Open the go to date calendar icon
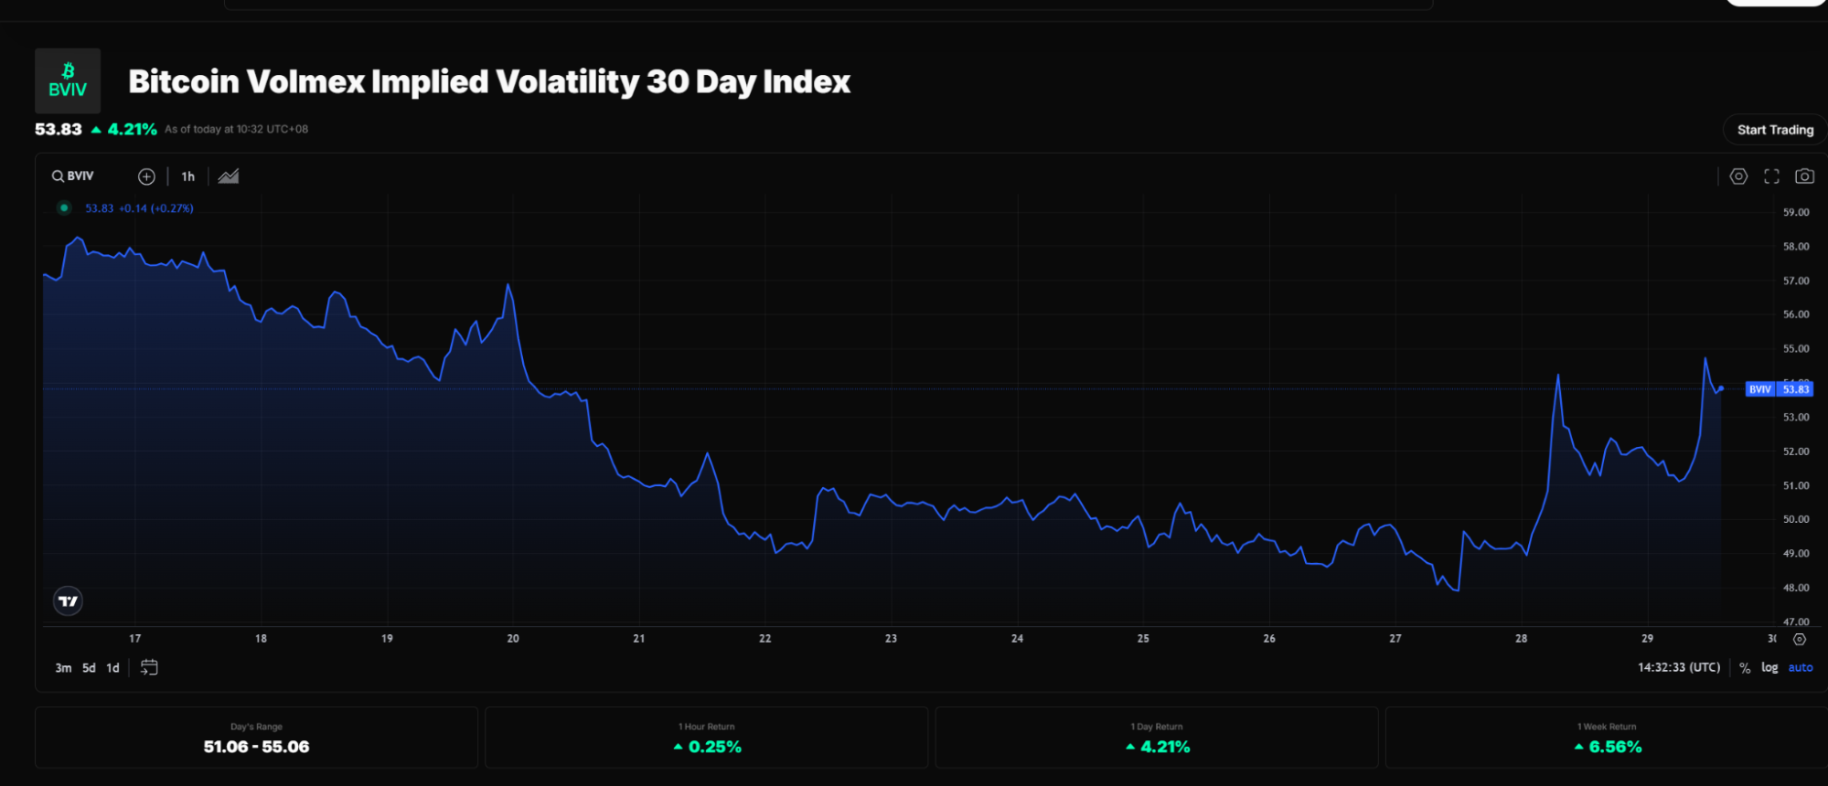This screenshot has height=786, width=1828. (149, 667)
